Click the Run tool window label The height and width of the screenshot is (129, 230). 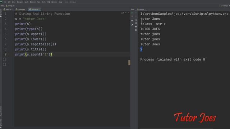133,9
